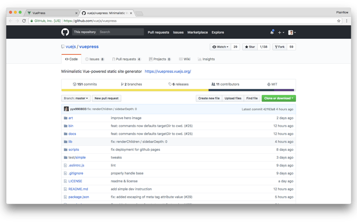Close the VuePress browser tab

[76, 13]
